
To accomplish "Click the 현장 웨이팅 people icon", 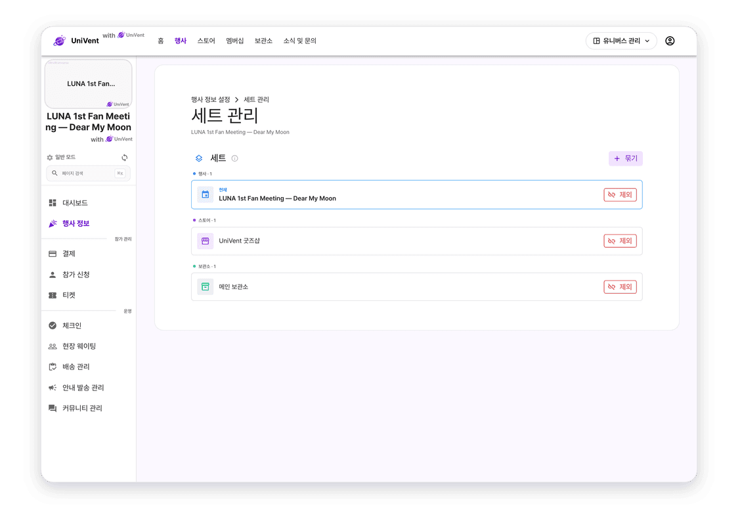I will click(x=53, y=346).
